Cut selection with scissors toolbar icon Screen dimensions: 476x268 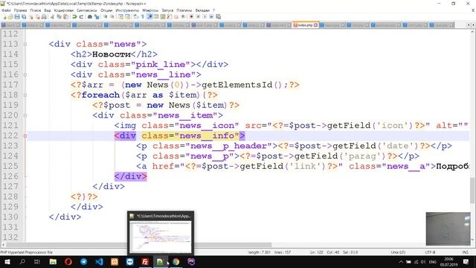tap(52, 16)
